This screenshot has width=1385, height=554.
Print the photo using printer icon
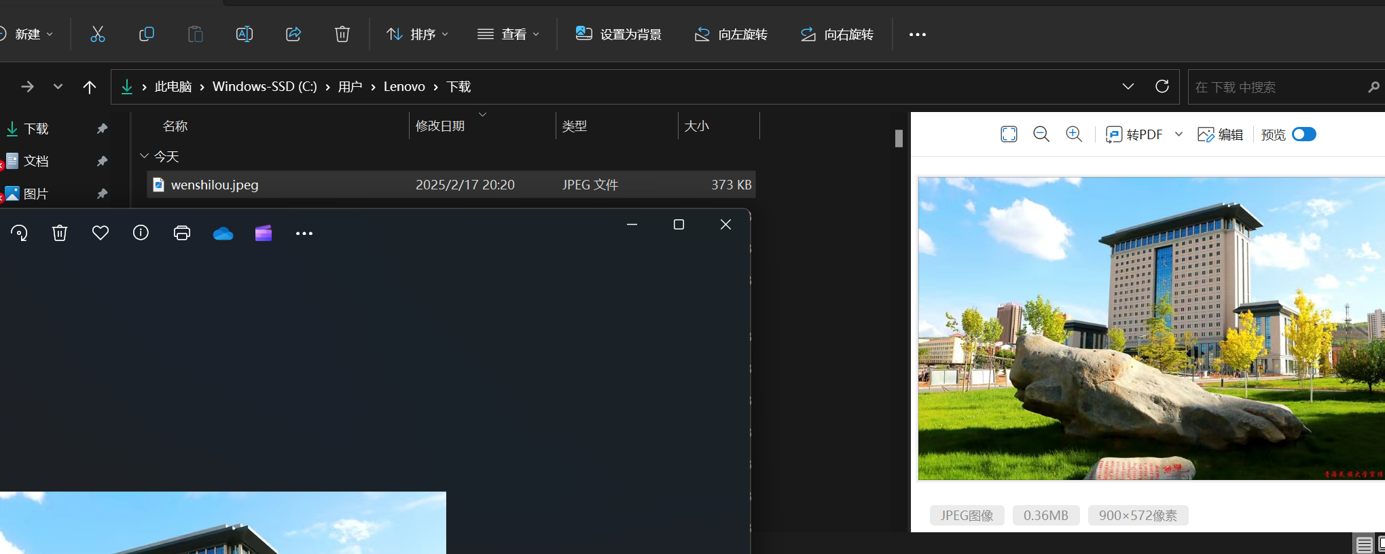[182, 233]
